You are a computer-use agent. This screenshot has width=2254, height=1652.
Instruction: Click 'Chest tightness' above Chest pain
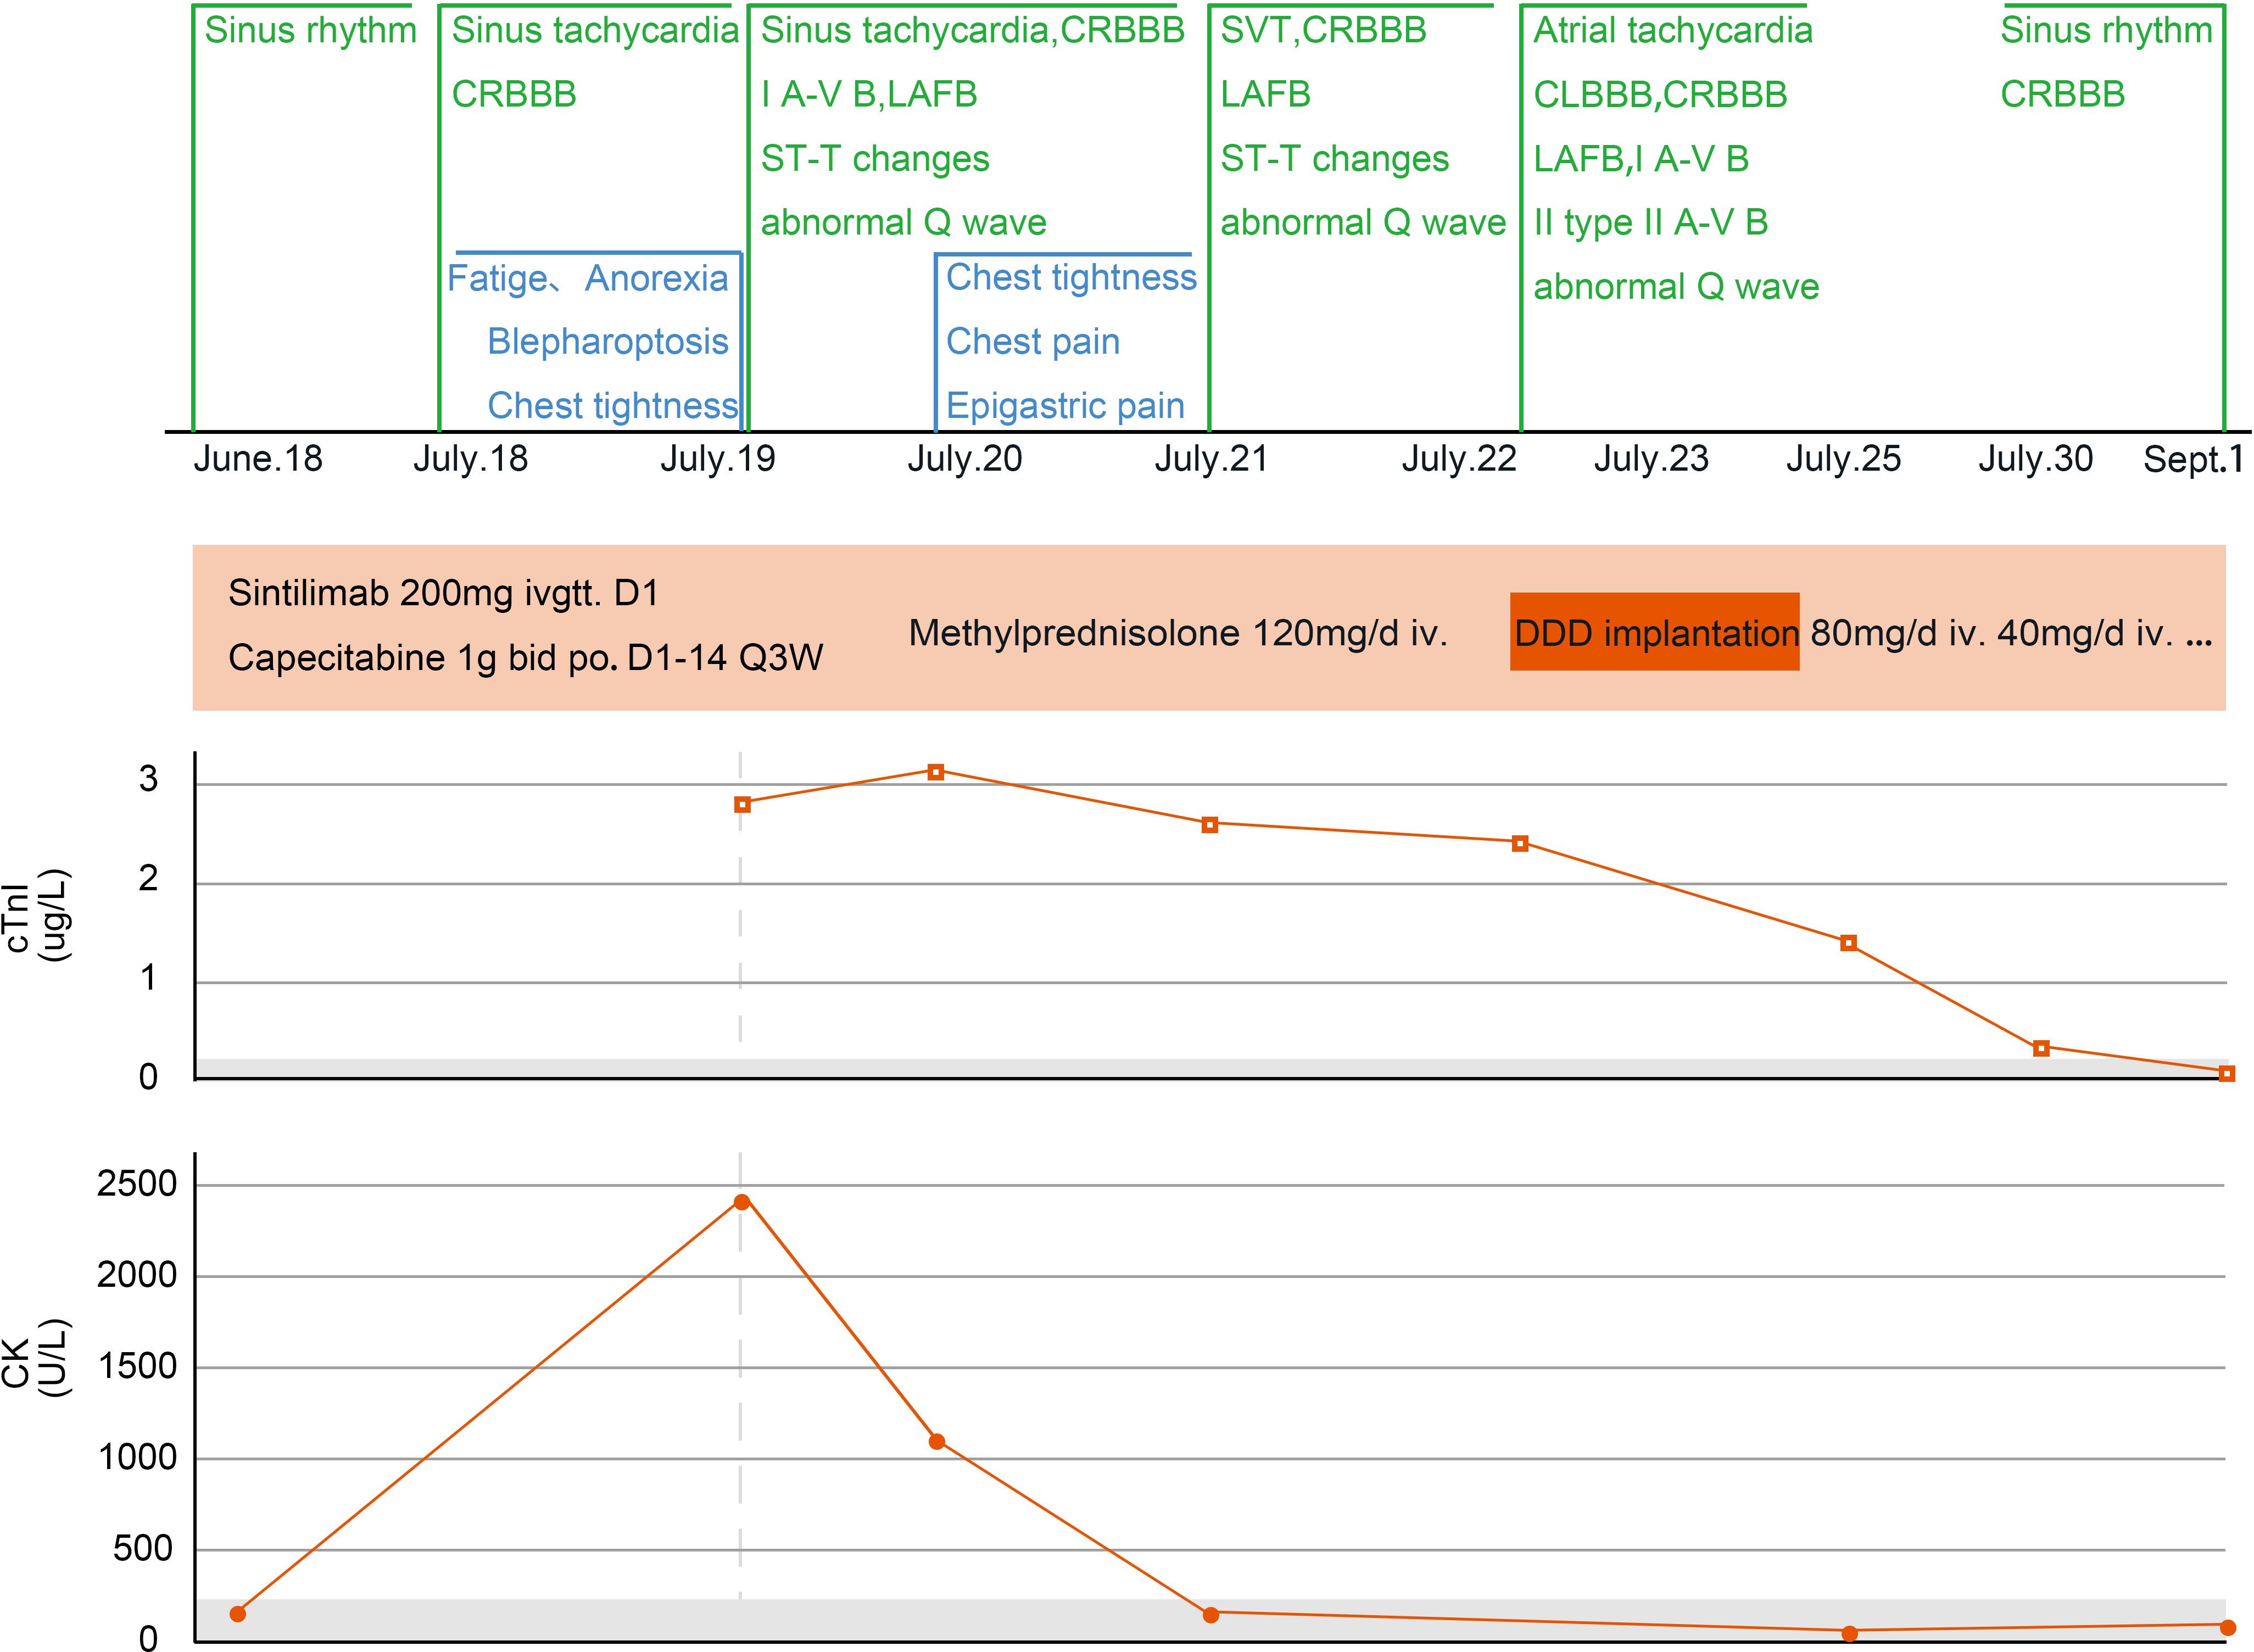click(1071, 277)
